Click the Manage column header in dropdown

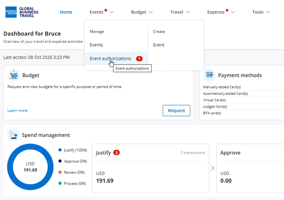point(97,31)
